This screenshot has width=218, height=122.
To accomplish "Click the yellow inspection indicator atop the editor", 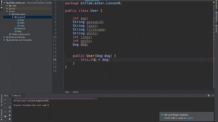I will click(x=214, y=2).
